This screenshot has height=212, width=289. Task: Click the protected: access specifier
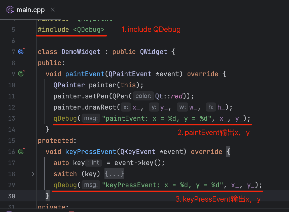pyautogui.click(x=57, y=141)
